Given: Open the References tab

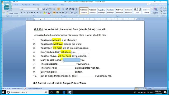Looking at the screenshot, I should coord(37,5).
